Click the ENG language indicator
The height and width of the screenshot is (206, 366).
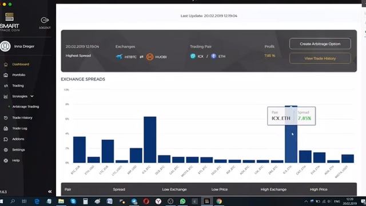click(337, 201)
